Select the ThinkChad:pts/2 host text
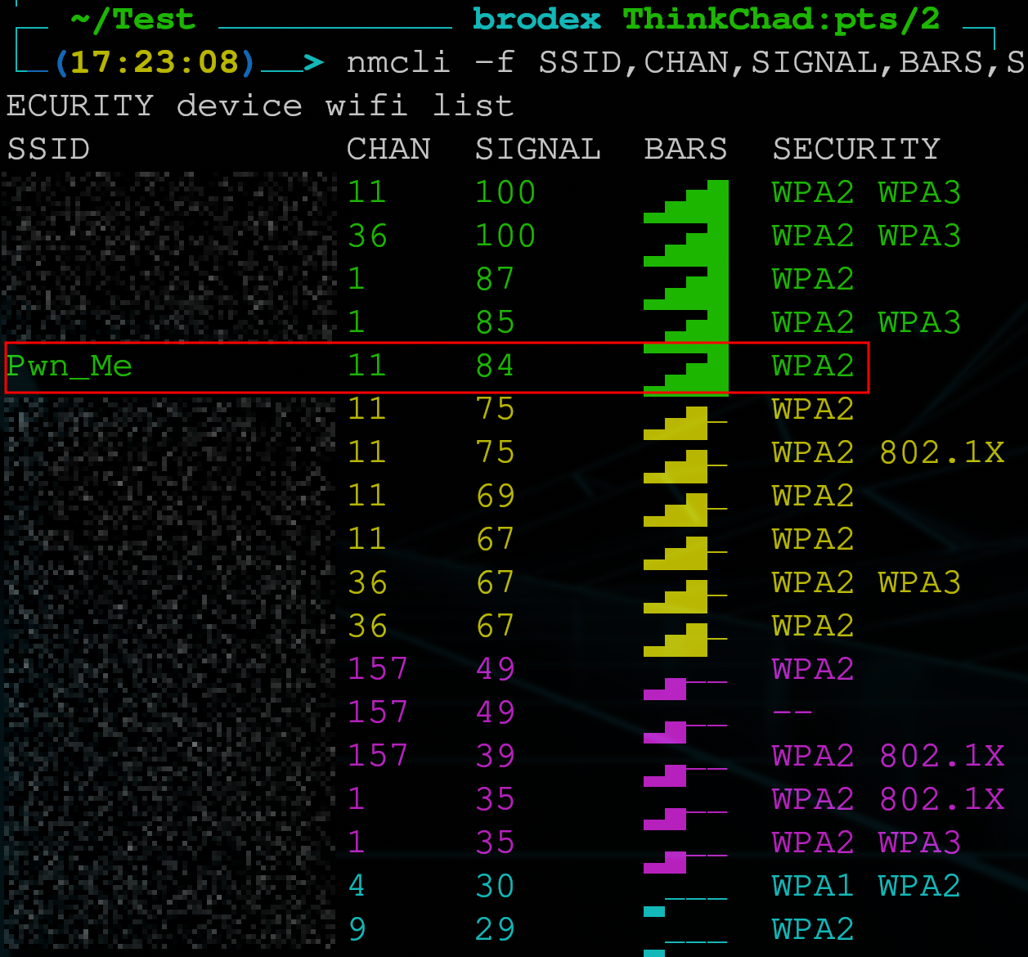 click(782, 19)
